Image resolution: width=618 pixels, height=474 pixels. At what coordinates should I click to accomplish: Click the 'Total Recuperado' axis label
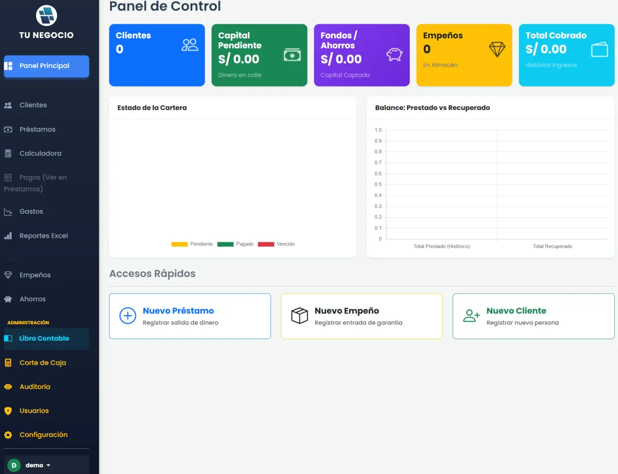[553, 247]
